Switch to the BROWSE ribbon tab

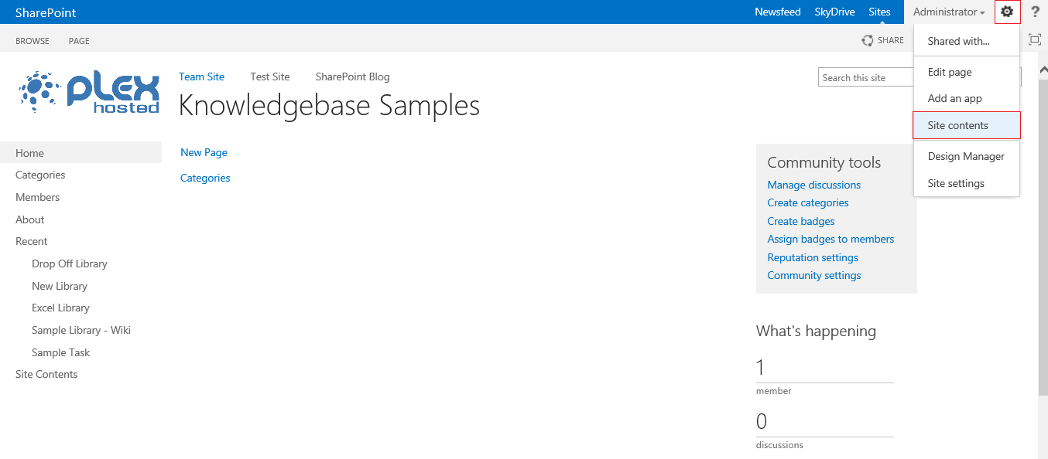[x=33, y=41]
